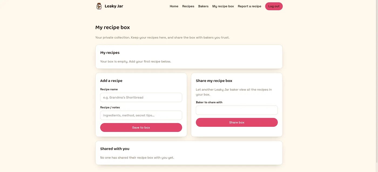The width and height of the screenshot is (378, 172).
Task: Click the Share my recipe box heading
Action: point(214,81)
